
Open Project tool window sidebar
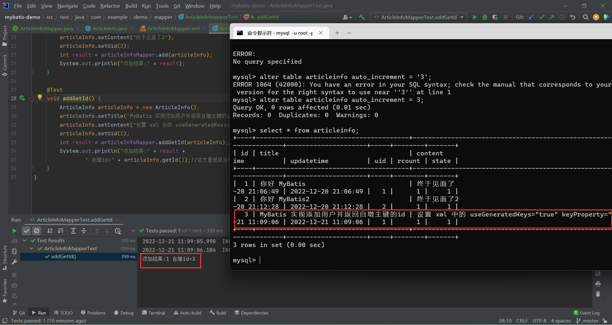4,36
